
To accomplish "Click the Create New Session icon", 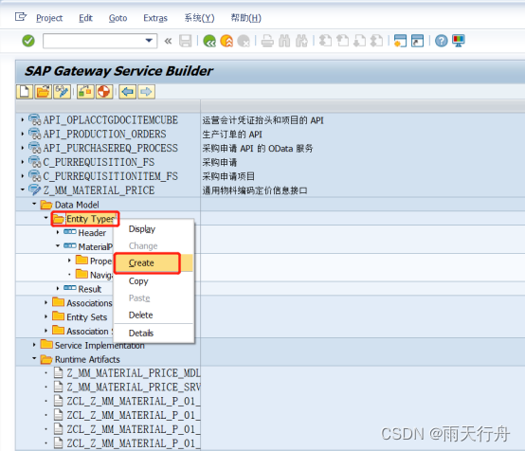I will 400,41.
